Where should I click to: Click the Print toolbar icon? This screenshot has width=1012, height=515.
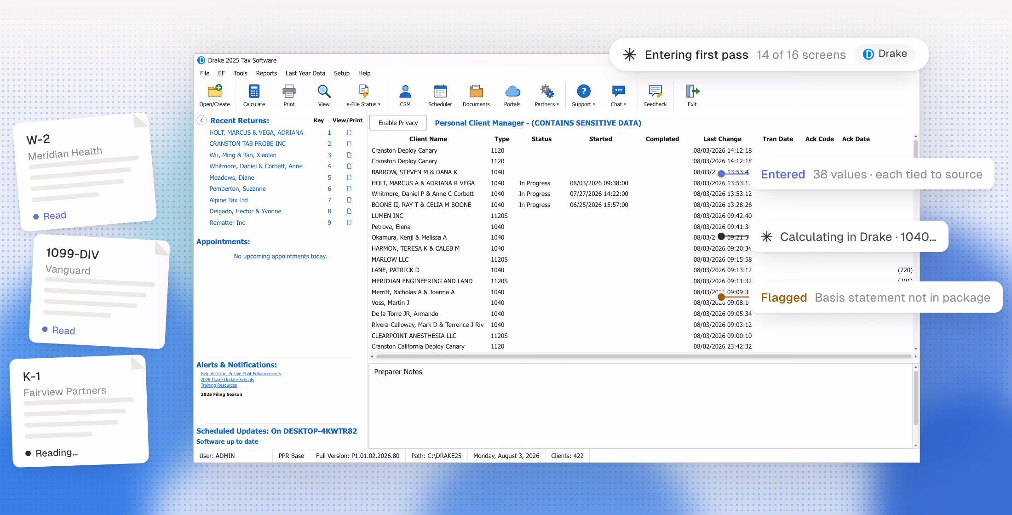(x=289, y=92)
